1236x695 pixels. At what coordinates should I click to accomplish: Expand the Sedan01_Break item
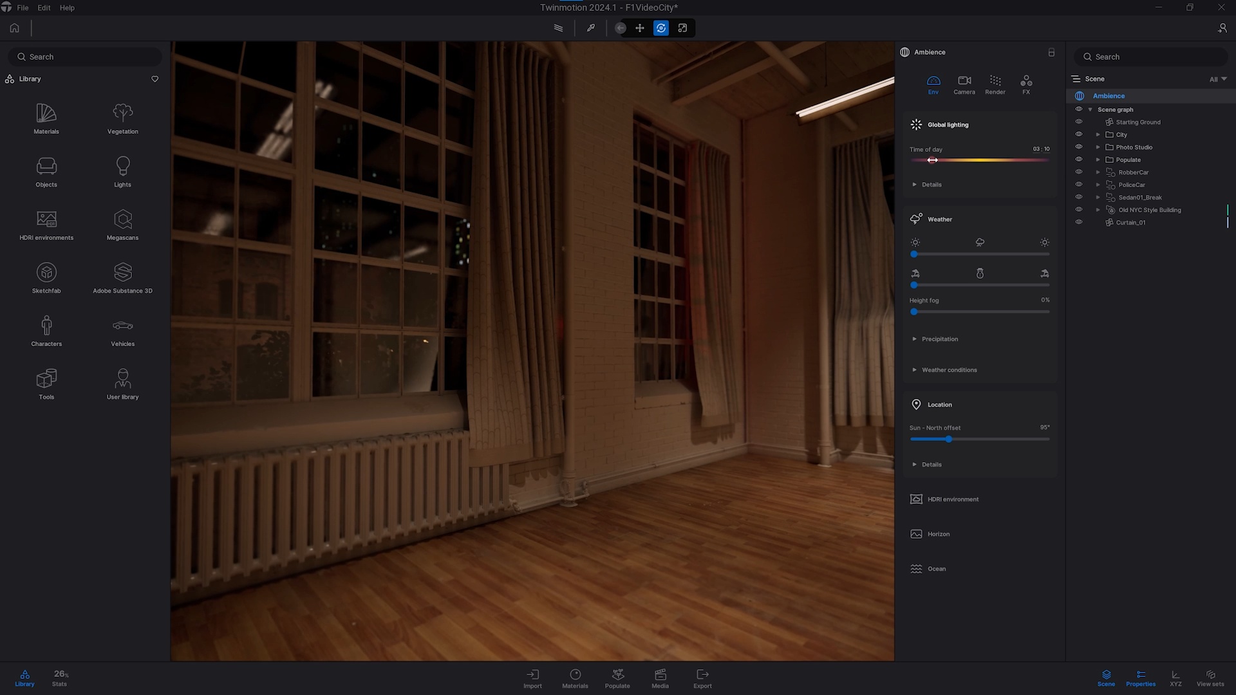click(x=1098, y=197)
